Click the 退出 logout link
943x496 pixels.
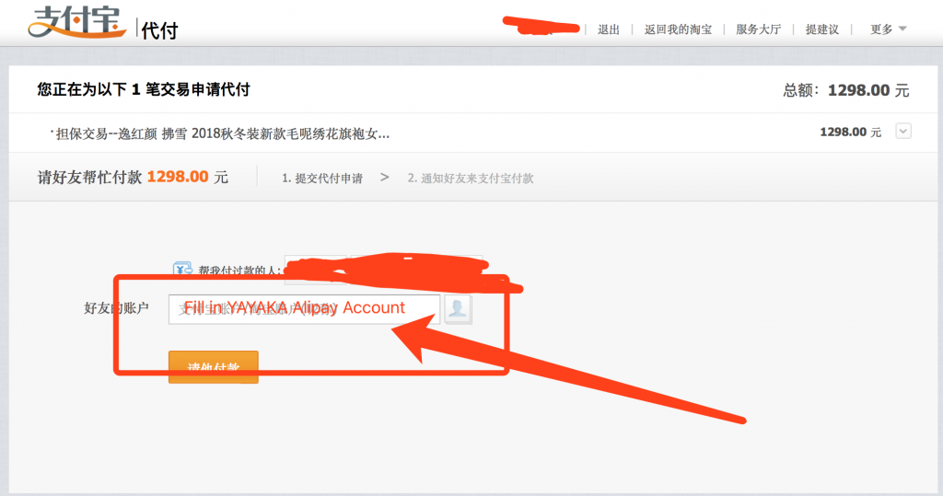(x=609, y=29)
